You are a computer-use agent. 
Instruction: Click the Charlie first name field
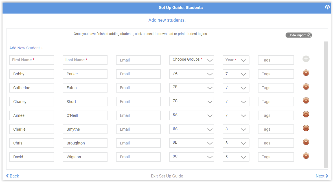click(32, 129)
